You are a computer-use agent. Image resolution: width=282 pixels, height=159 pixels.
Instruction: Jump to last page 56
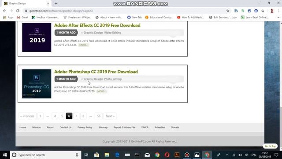(x=99, y=116)
